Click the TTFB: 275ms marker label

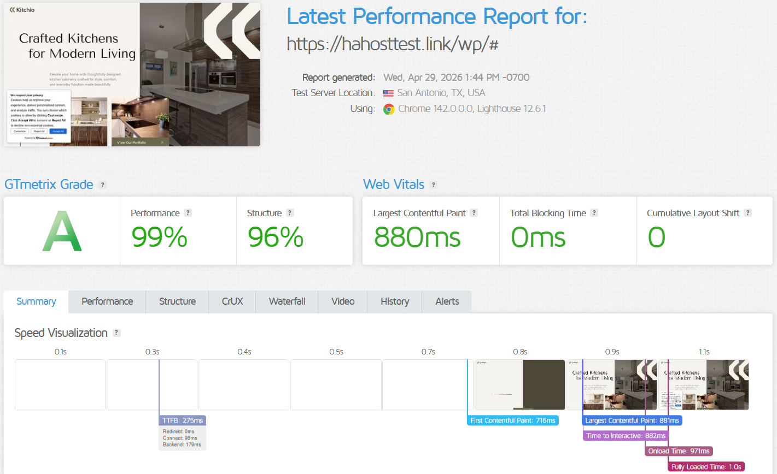click(x=183, y=420)
